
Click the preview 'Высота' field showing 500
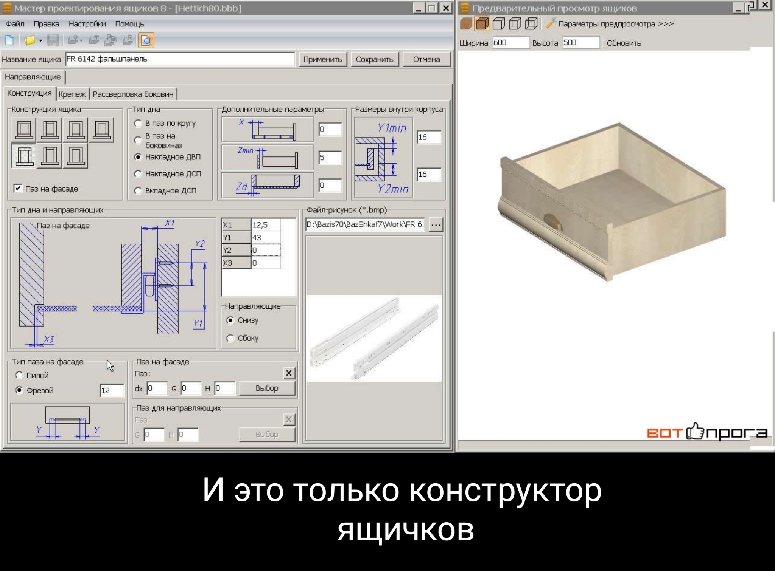point(581,43)
